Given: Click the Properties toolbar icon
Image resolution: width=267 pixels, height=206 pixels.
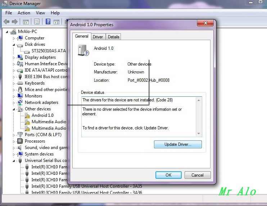Looking at the screenshot, I should coord(37,22).
